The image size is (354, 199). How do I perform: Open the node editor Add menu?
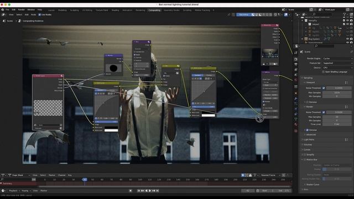[x=27, y=15]
